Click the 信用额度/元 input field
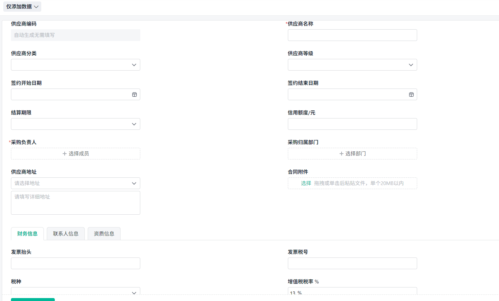 [352, 124]
